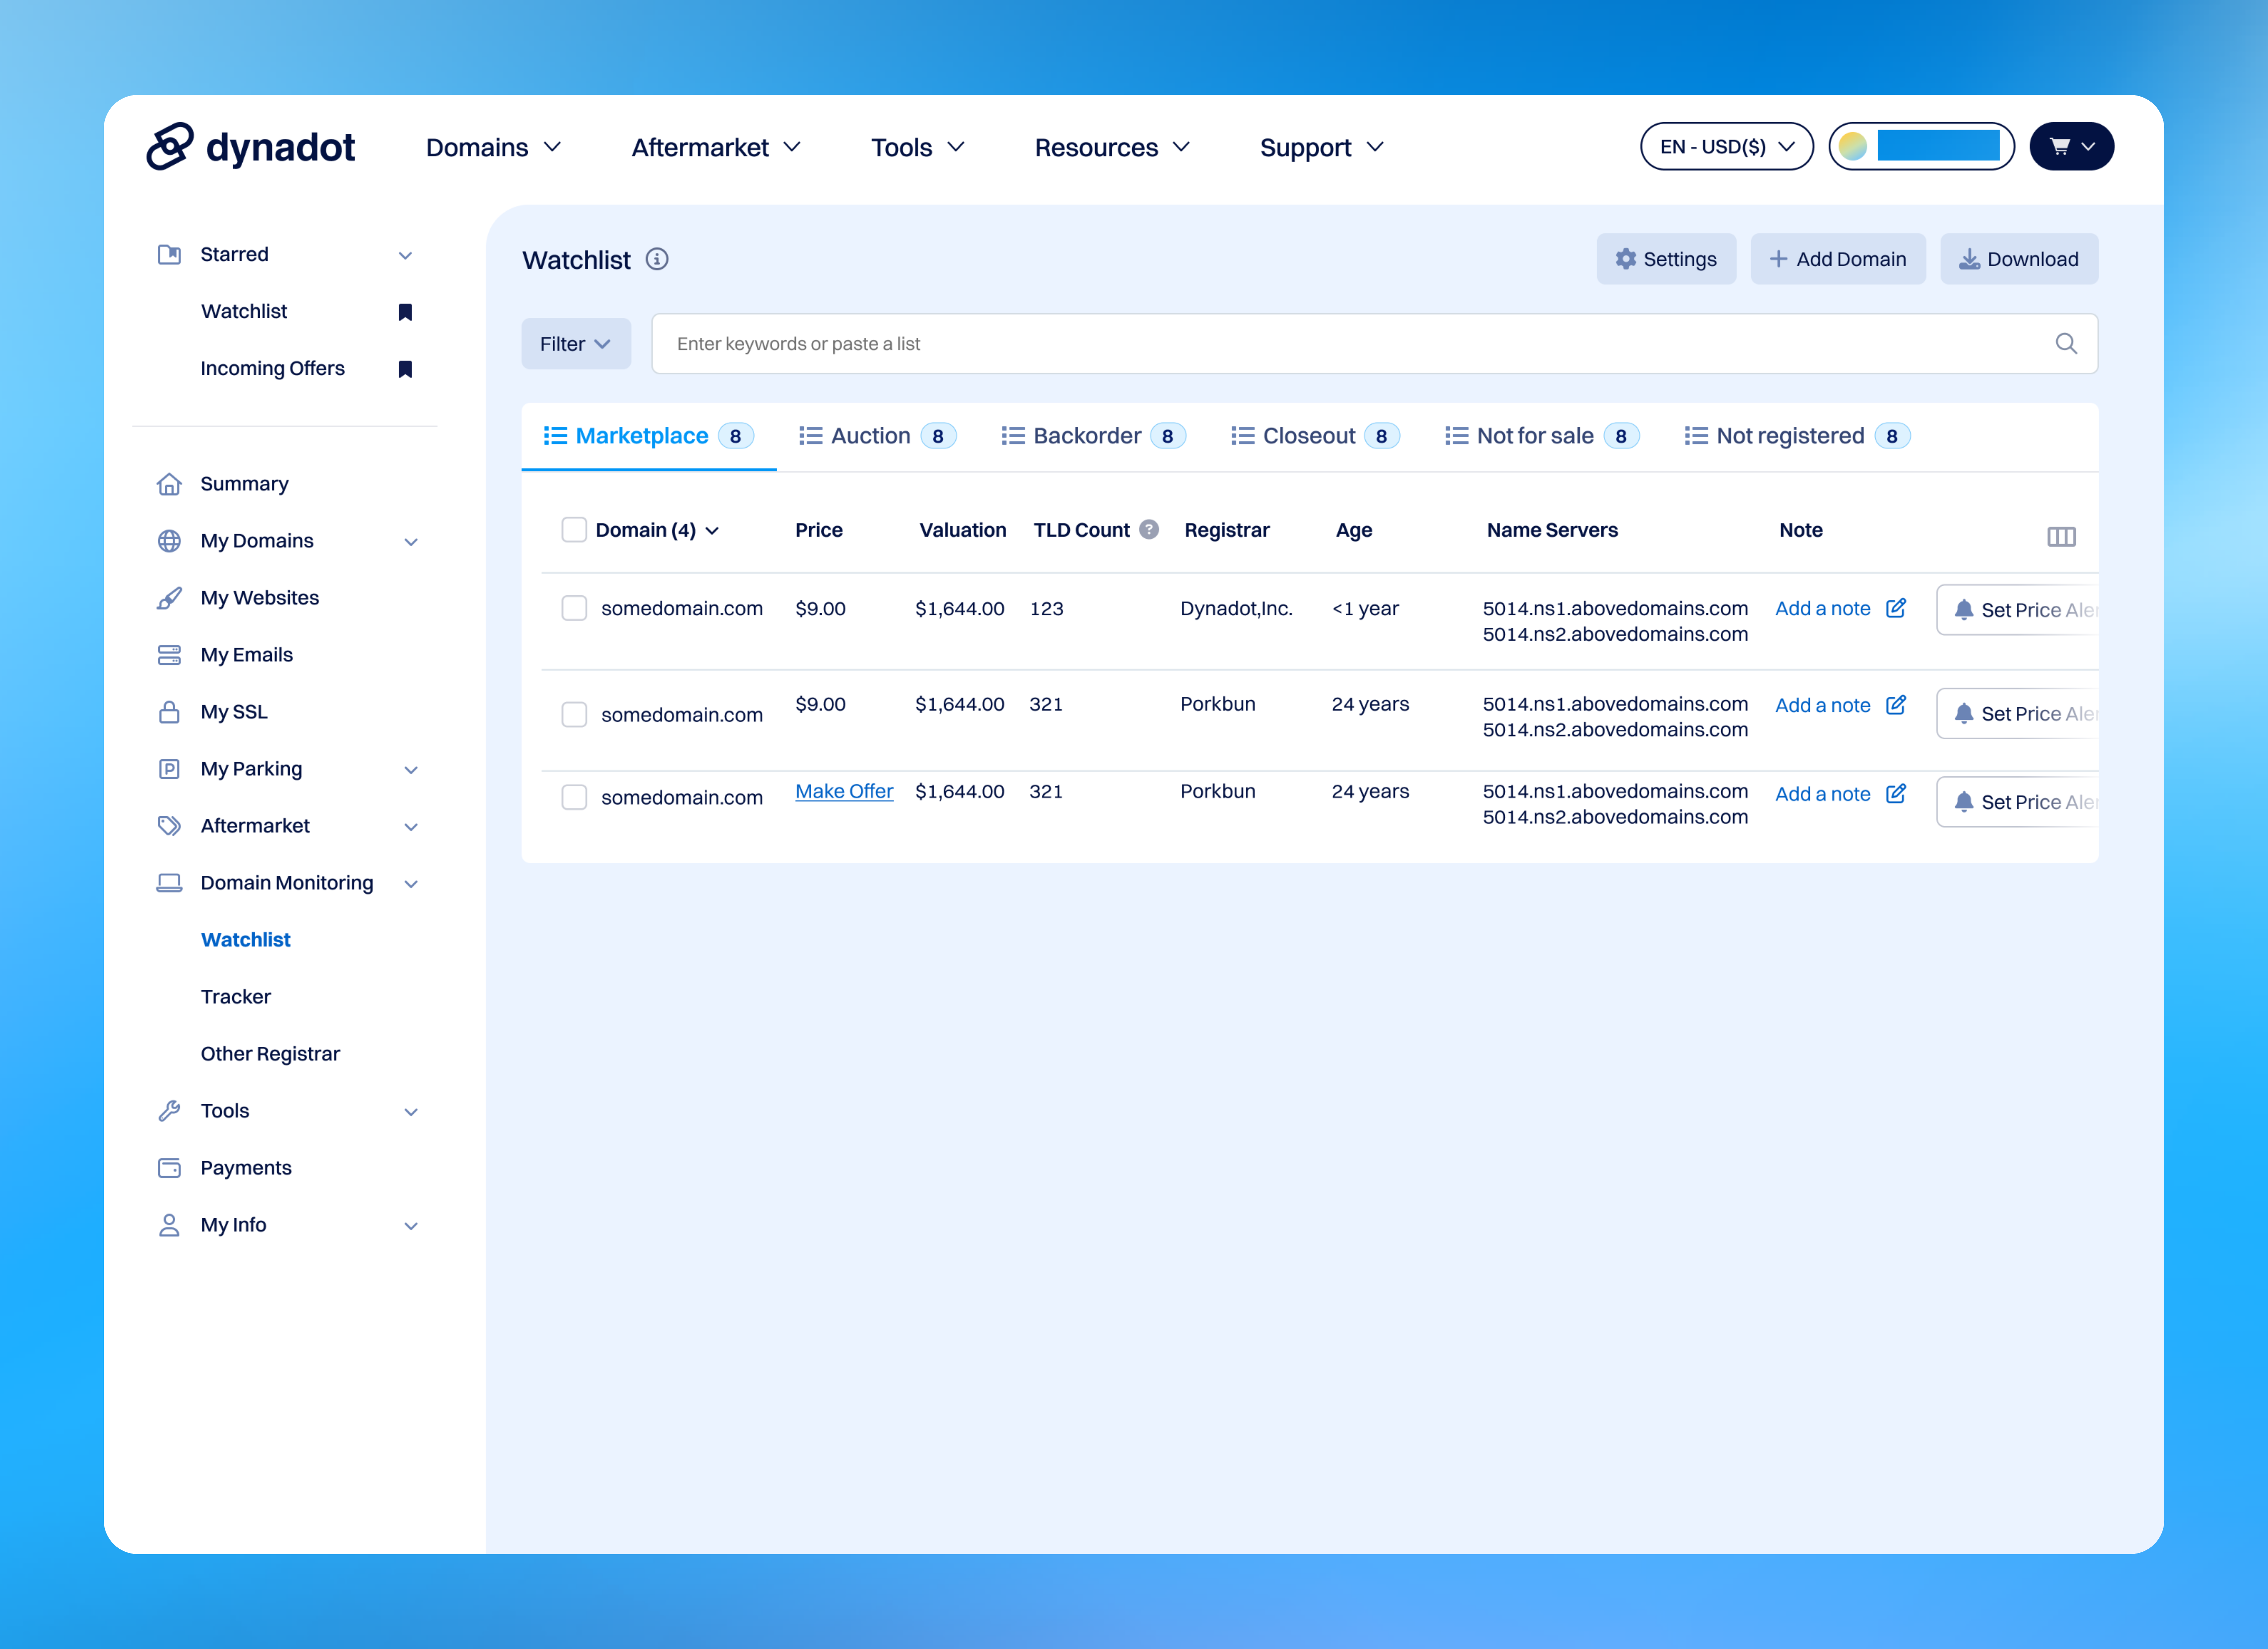Open Tracker in the sidebar
This screenshot has height=1649, width=2268.
tap(236, 997)
